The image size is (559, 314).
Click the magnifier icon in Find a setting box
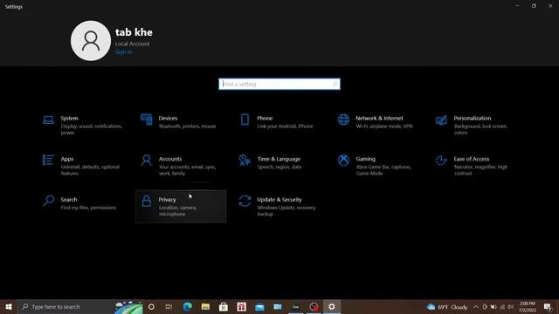coord(335,84)
